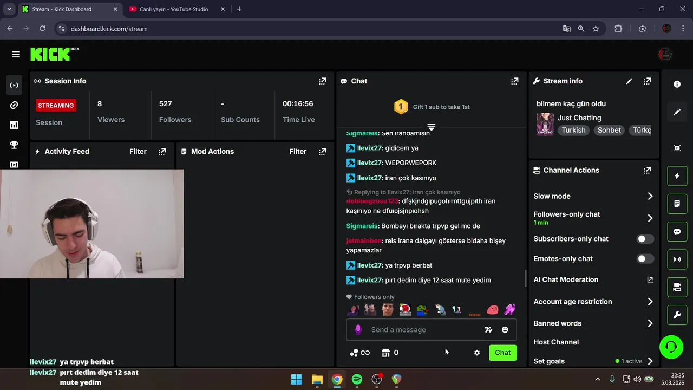Open the trophy icon in the left sidebar
This screenshot has width=693, height=390.
pos(14,145)
